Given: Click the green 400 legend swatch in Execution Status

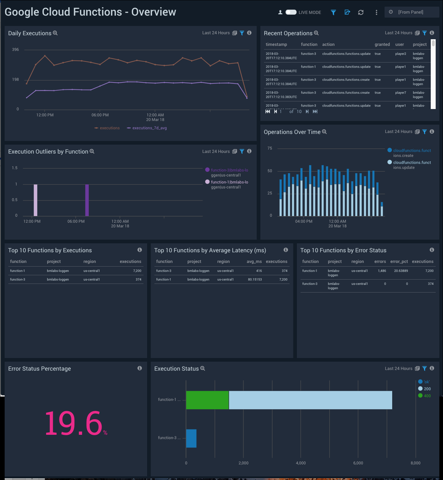Looking at the screenshot, I should click(x=420, y=396).
